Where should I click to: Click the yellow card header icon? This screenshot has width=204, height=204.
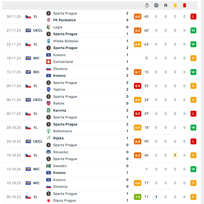175,5
